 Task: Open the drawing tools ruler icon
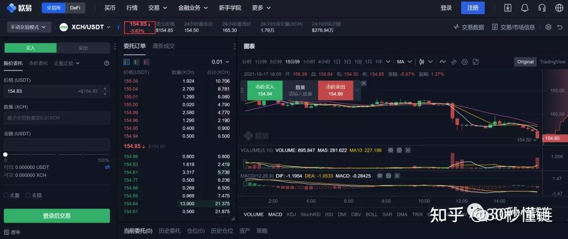tap(453, 62)
